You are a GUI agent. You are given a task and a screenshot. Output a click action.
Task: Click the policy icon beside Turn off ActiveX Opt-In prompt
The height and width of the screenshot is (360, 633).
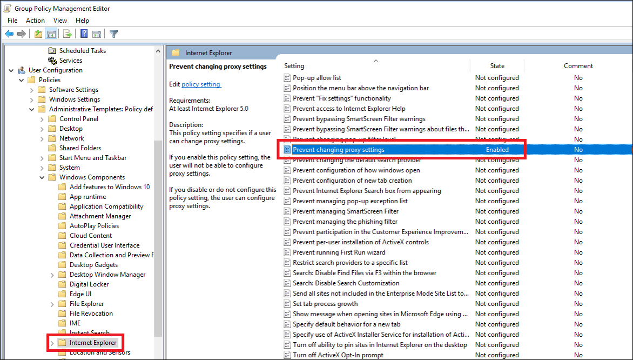click(287, 355)
